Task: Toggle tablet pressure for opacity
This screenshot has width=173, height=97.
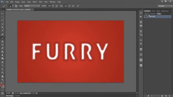Action: point(56,6)
